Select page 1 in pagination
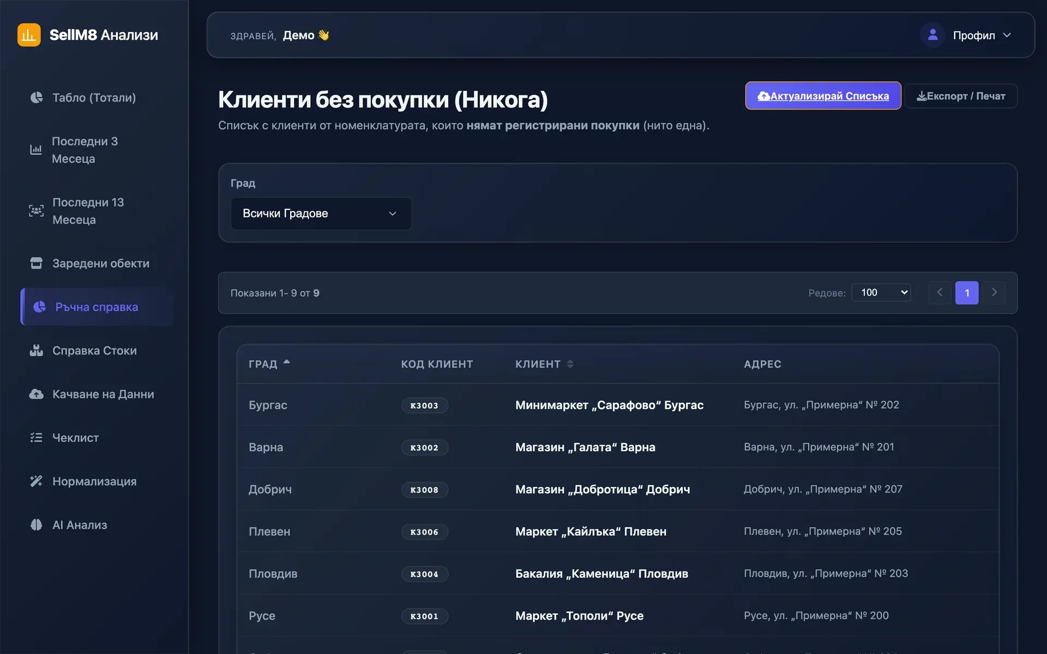The width and height of the screenshot is (1047, 654). (967, 293)
